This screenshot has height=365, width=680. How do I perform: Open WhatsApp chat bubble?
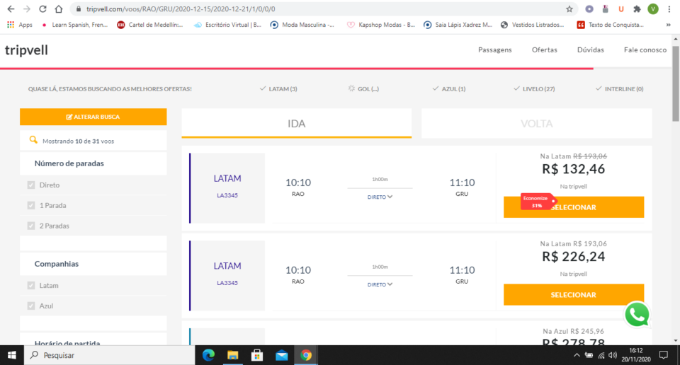click(637, 314)
